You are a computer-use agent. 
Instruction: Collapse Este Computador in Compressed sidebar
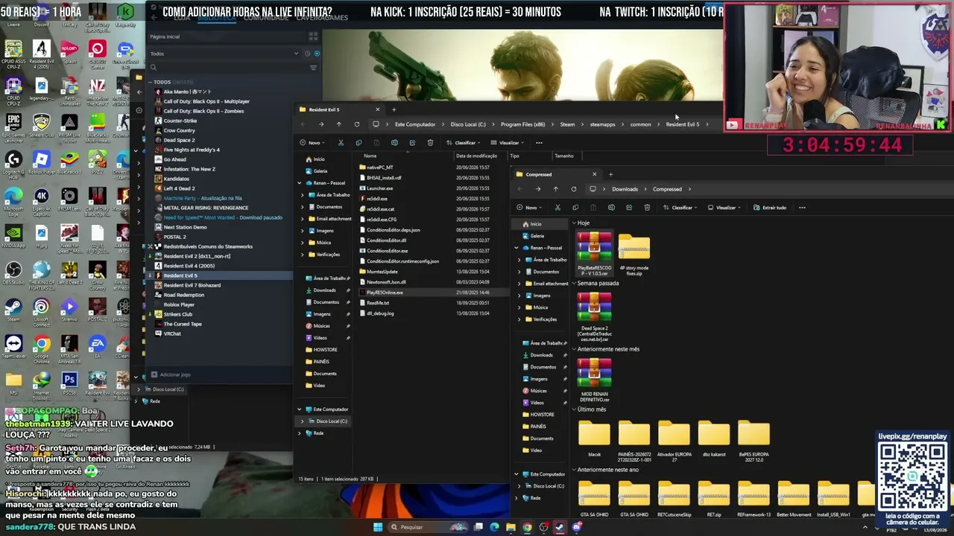516,474
